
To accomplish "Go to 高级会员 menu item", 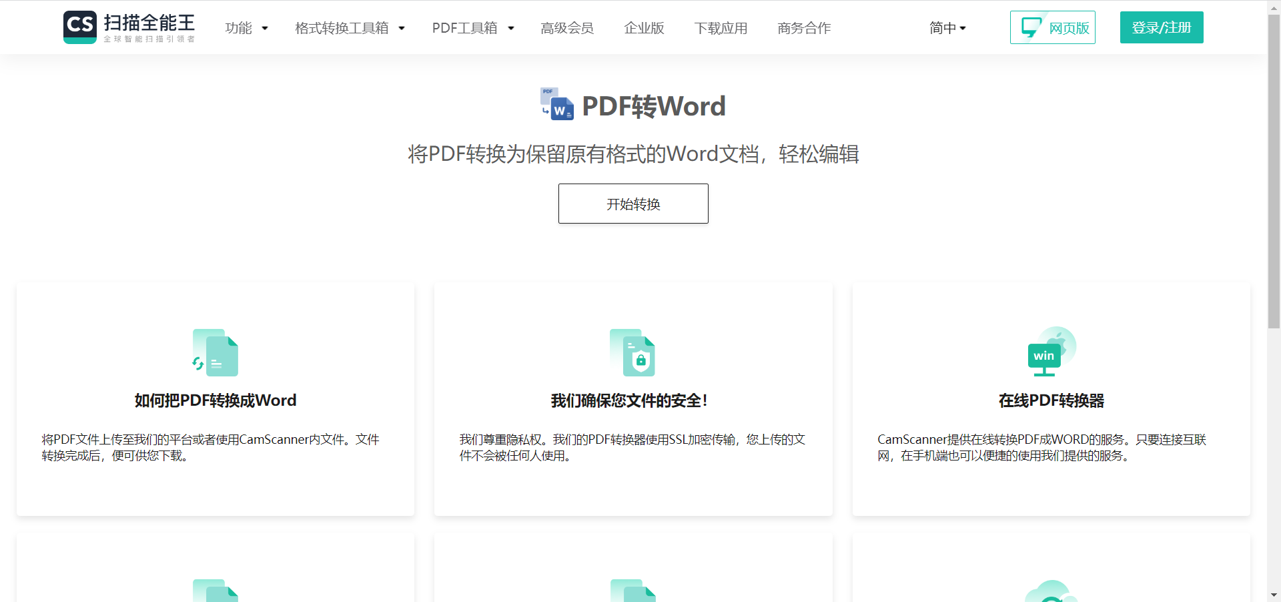I will click(567, 28).
